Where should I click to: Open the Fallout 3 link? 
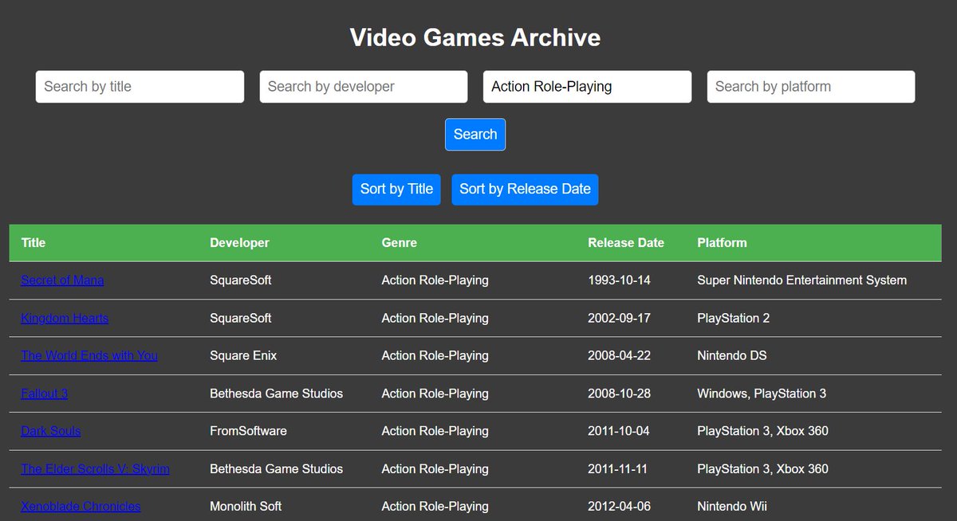pos(44,394)
